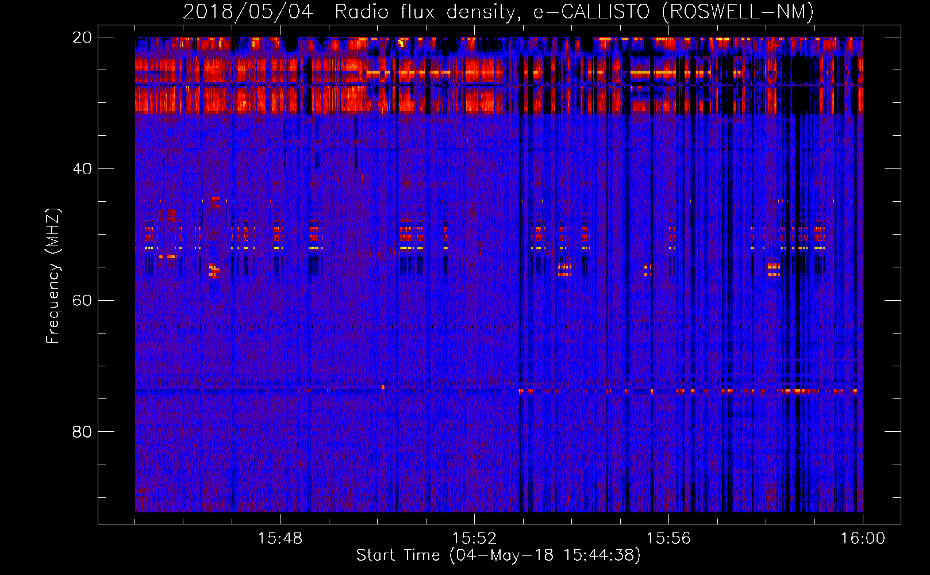This screenshot has height=575, width=930.
Task: Click the 15:48 time tick label
Action: pos(280,539)
